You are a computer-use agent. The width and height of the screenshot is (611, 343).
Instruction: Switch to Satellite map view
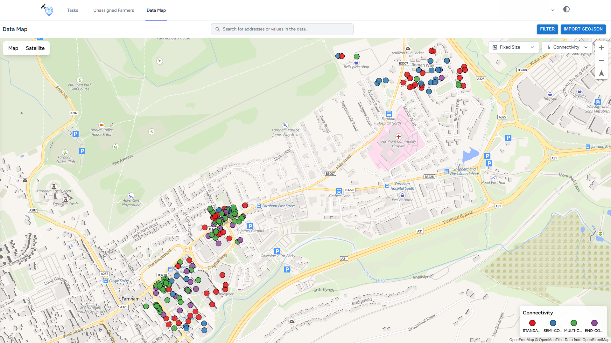[x=35, y=48]
